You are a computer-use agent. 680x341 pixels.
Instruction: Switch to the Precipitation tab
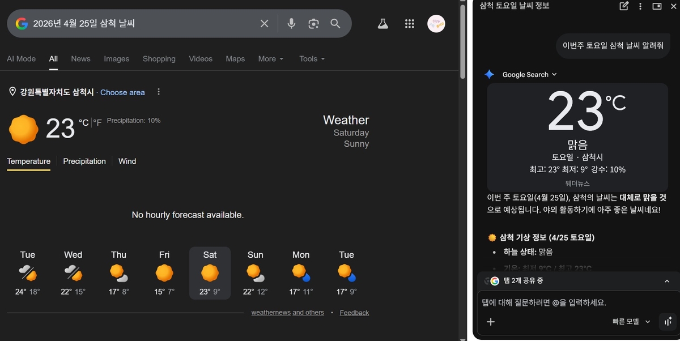(84, 161)
